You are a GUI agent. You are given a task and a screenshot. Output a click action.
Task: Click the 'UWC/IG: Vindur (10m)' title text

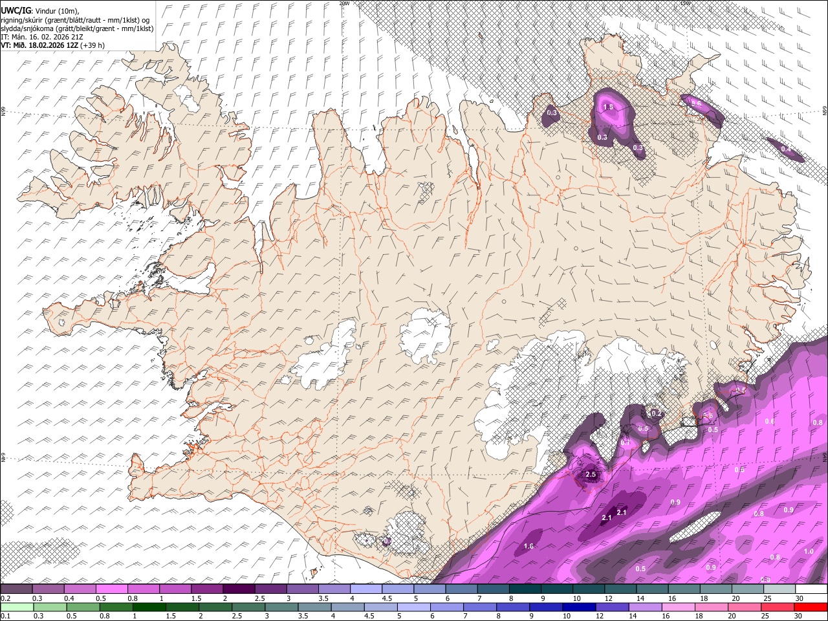(39, 10)
